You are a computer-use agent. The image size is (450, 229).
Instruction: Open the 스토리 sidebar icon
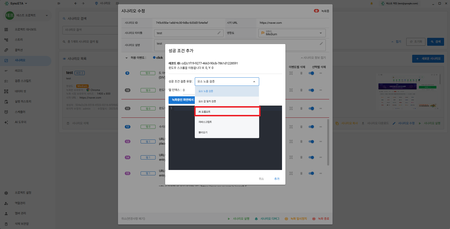click(x=6, y=40)
